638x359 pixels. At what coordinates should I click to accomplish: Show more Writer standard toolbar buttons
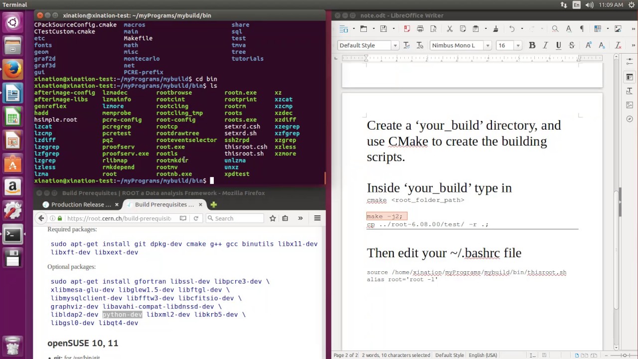tap(633, 29)
